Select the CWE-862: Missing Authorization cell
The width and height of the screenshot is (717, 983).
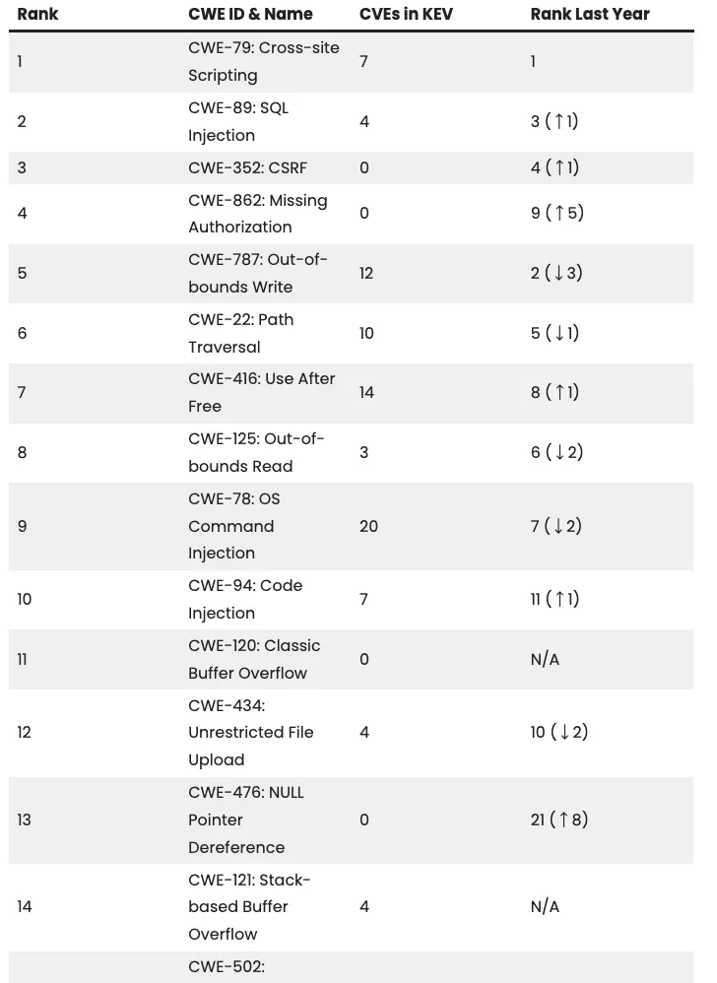tap(257, 214)
